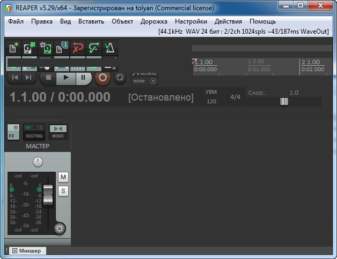337x259 pixels.
Task: Open the global automation override dropdown
Action: tap(153, 81)
